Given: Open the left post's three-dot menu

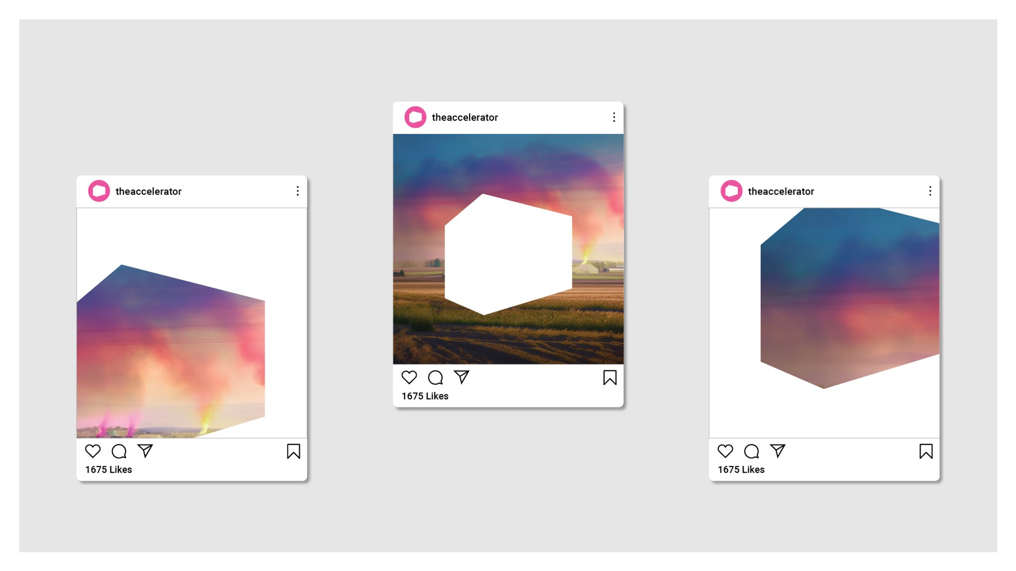Looking at the screenshot, I should pos(298,191).
